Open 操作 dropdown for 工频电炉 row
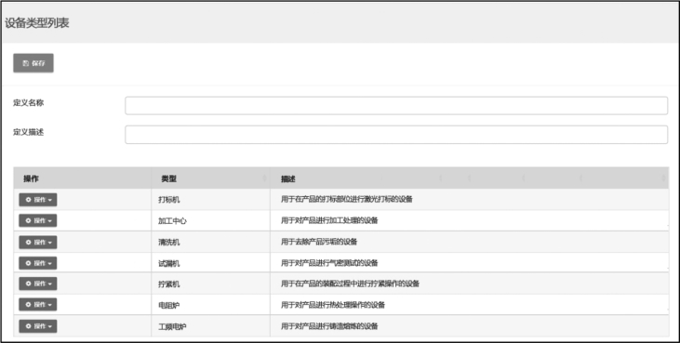Viewport: 680px width, 343px height. pyautogui.click(x=38, y=326)
